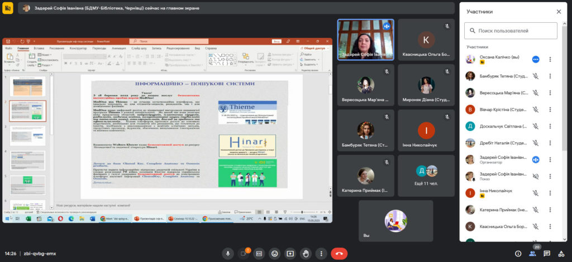Open more options for Бамбуряк Тетяна
The height and width of the screenshot is (262, 572).
(x=550, y=76)
